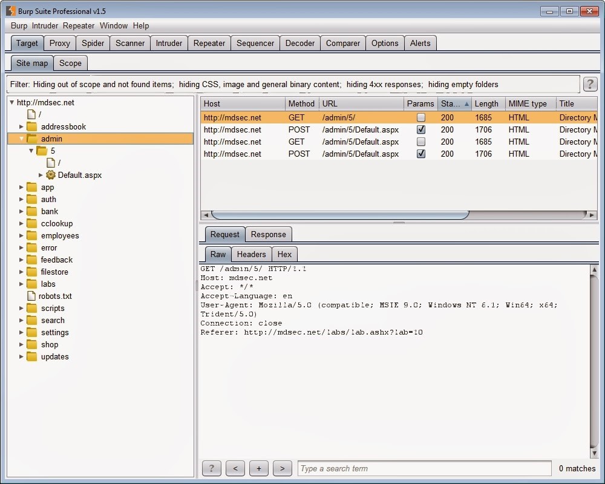
Task: Go to previous search match
Action: click(x=235, y=468)
